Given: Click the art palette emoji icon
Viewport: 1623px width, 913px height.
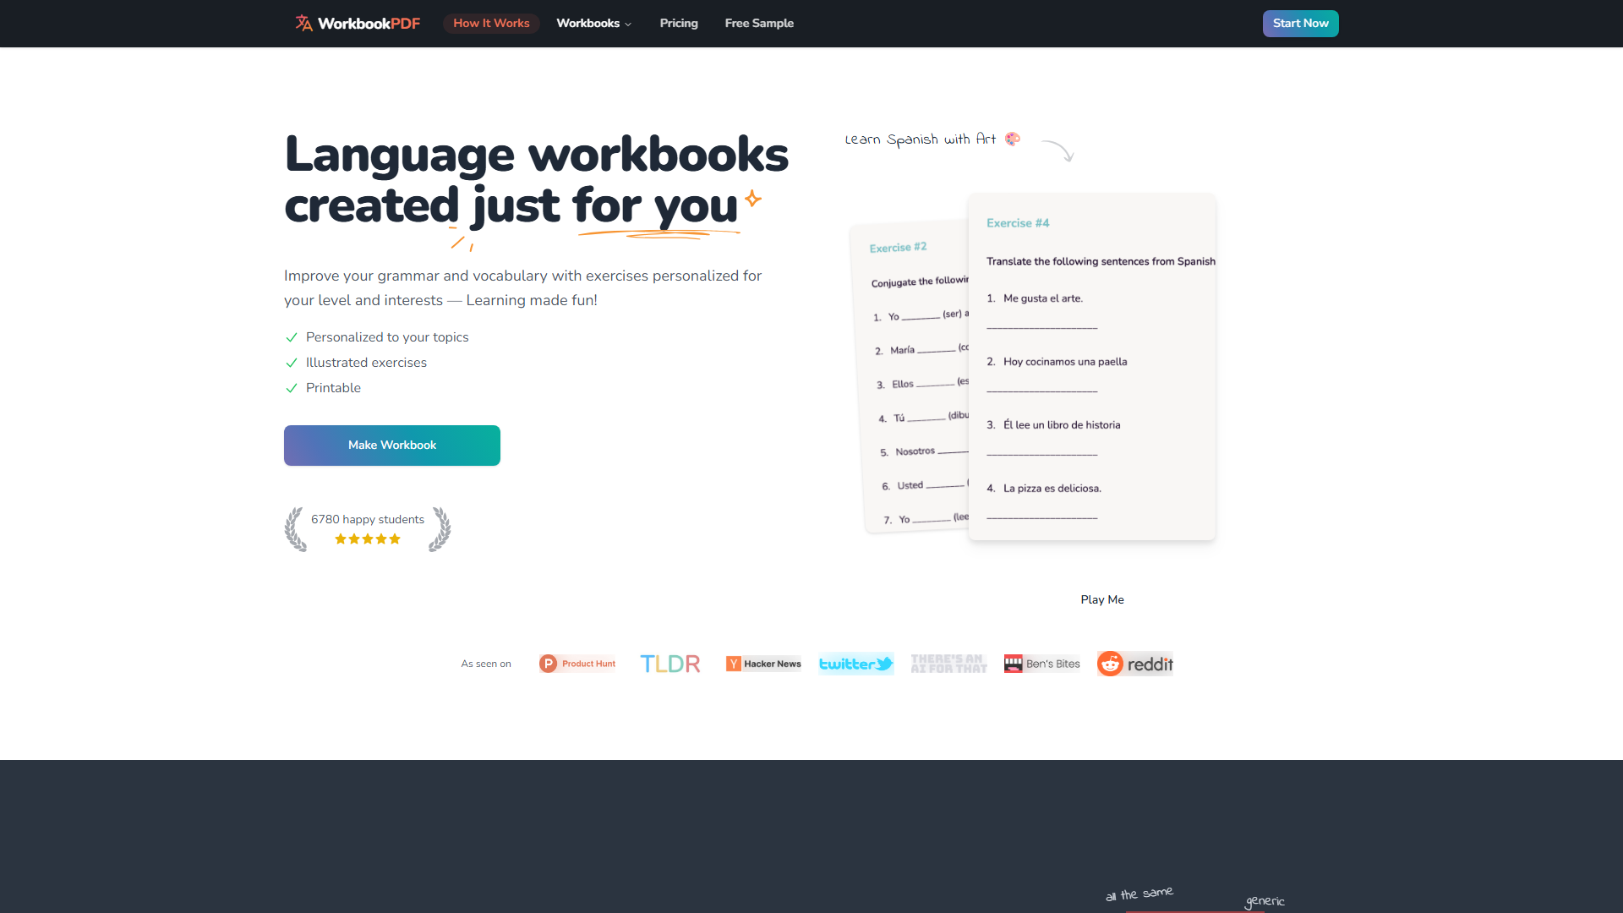Looking at the screenshot, I should click(x=1013, y=139).
